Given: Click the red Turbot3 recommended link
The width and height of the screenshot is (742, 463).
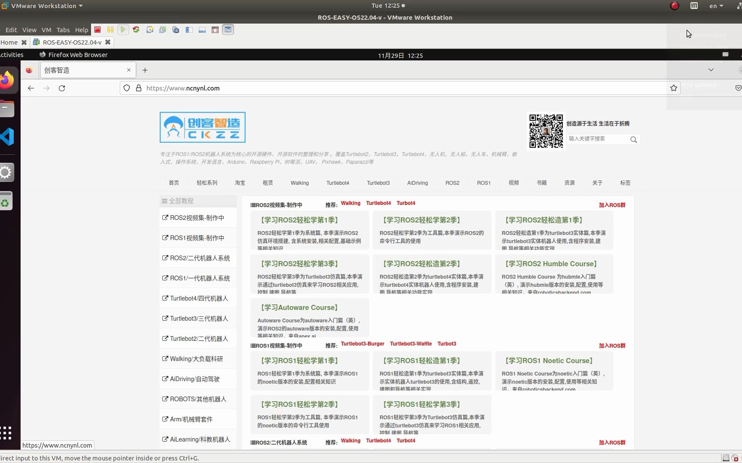Looking at the screenshot, I should click(447, 344).
